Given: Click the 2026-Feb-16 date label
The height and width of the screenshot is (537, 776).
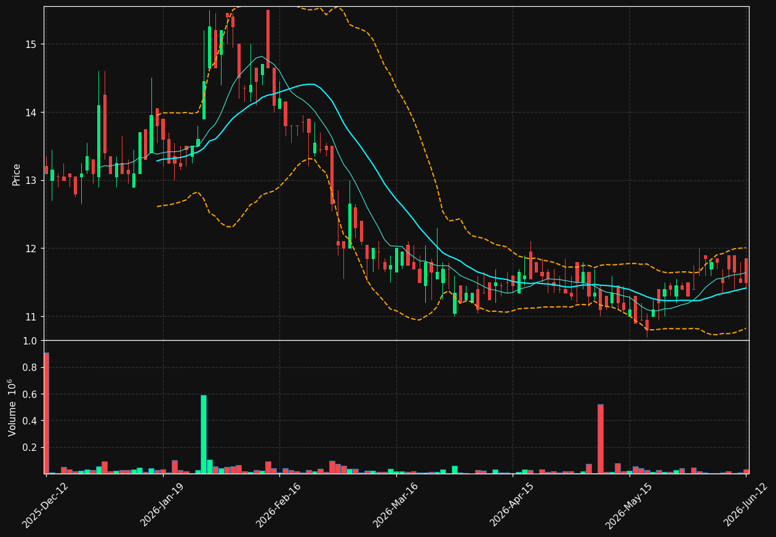Looking at the screenshot, I should point(279,505).
